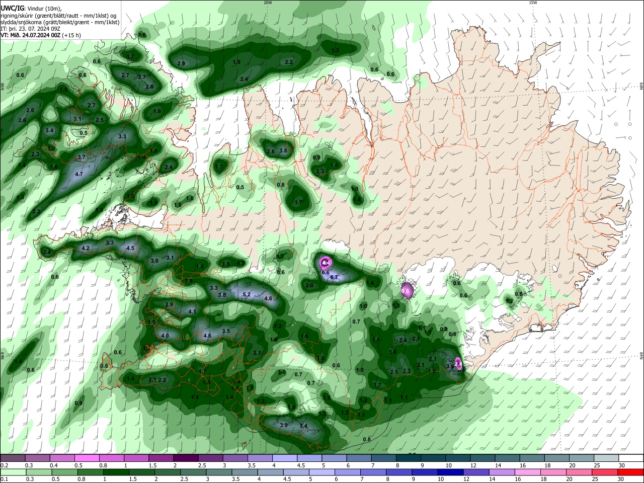
Task: Click the '20W' longitude label
Action: click(x=268, y=3)
